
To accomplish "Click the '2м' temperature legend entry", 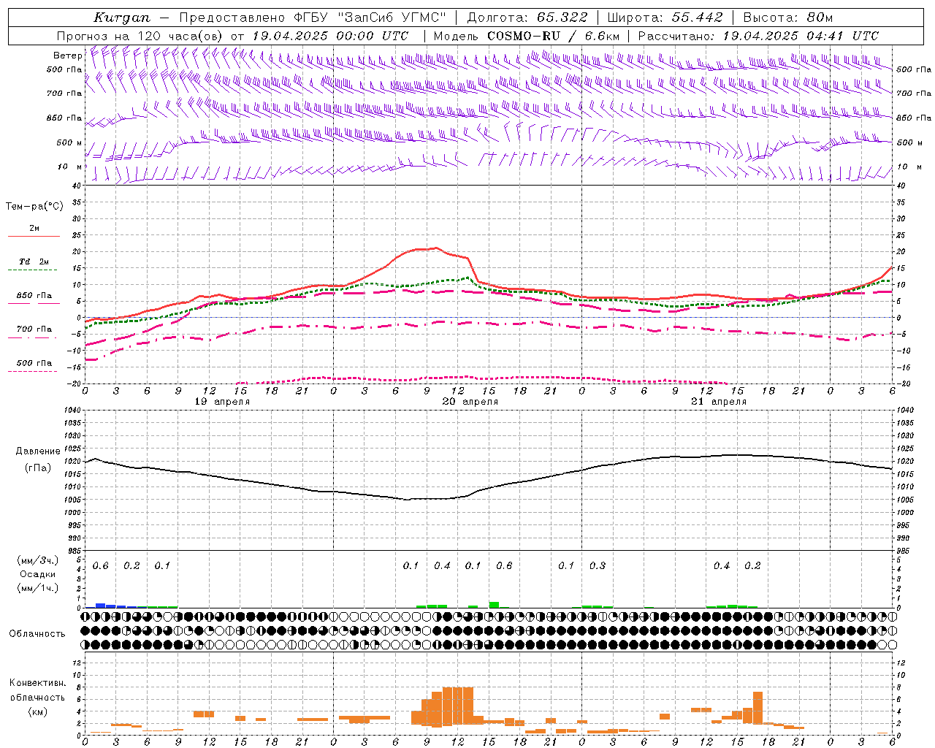I will coord(34,228).
